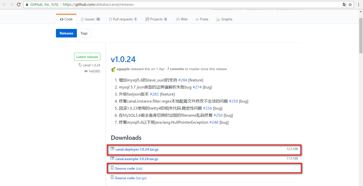Click the Latest release badge
Viewport: 363px width, 186px height.
[87, 57]
